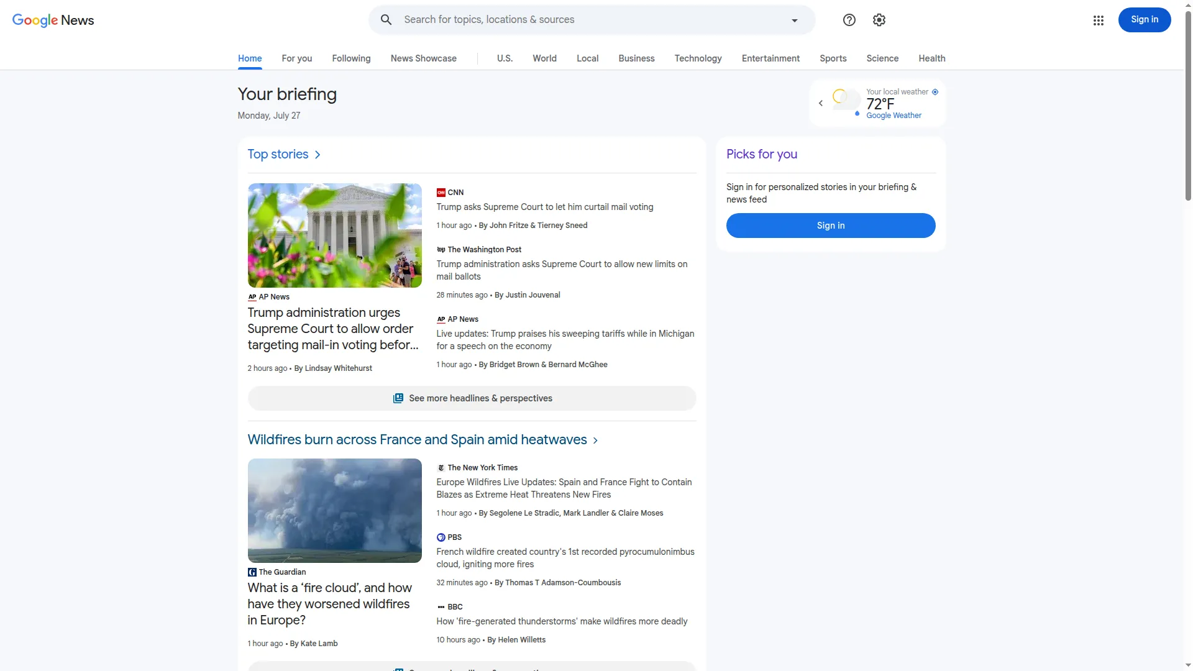Open the World section tab
The image size is (1193, 671).
pos(544,58)
